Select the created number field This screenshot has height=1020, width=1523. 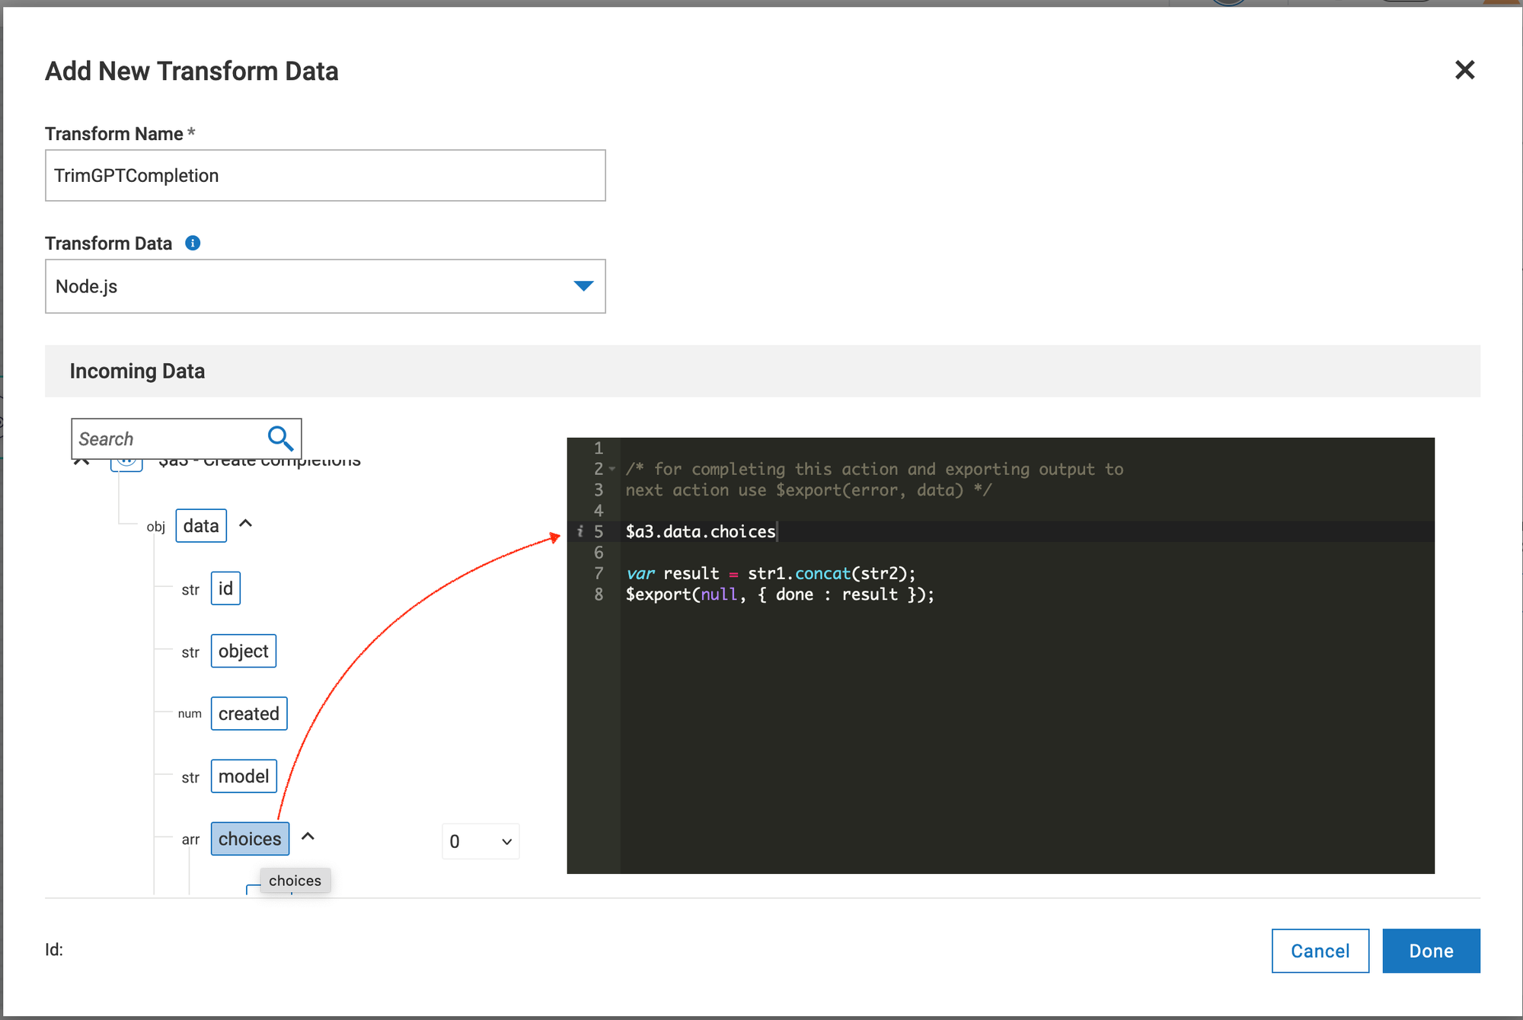tap(248, 713)
